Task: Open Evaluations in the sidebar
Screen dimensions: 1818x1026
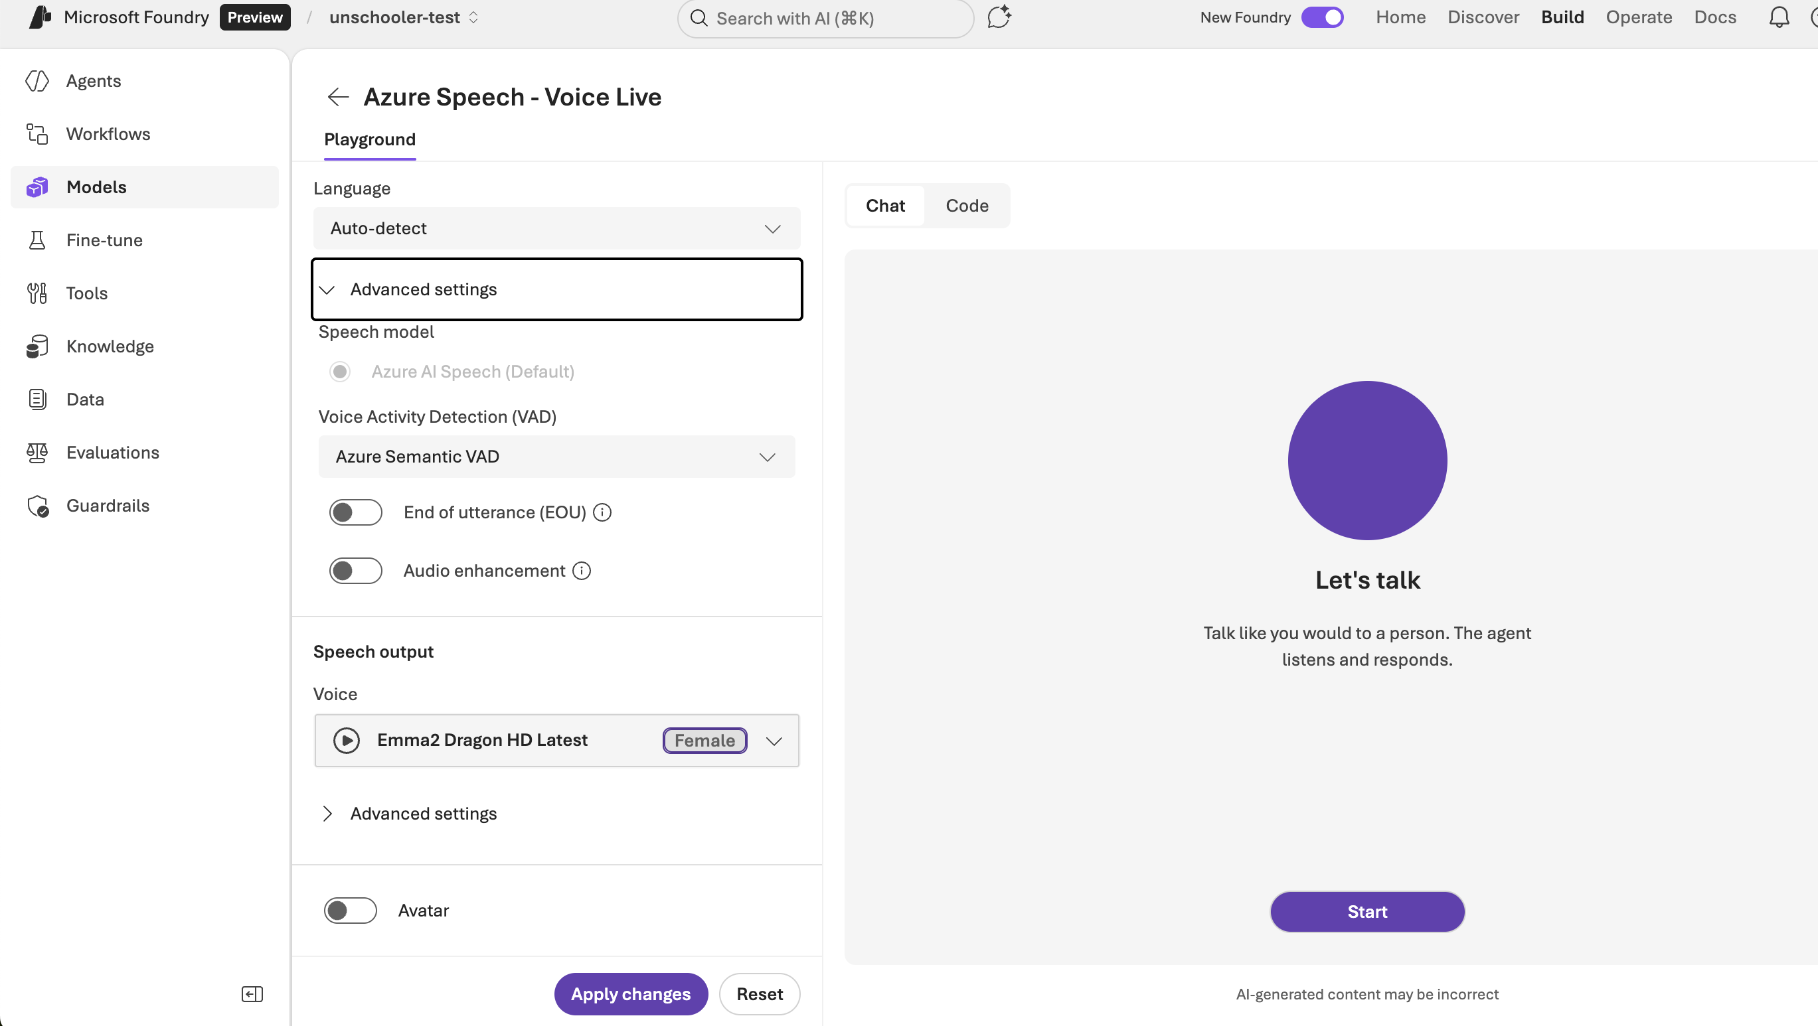Action: [x=112, y=452]
